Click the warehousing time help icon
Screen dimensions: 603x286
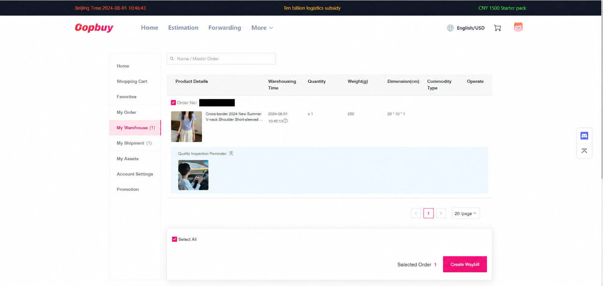click(286, 121)
